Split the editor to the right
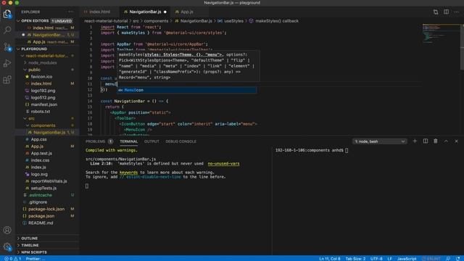Screen dimensions: 464x261 coord(446,12)
